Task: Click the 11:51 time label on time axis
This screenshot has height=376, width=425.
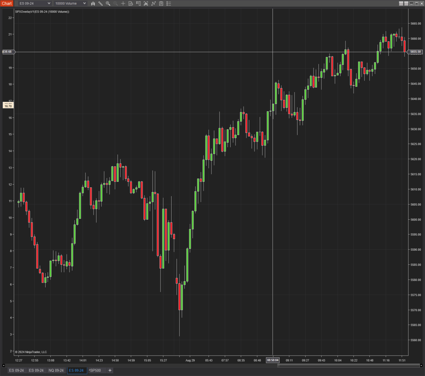Action: click(x=402, y=360)
